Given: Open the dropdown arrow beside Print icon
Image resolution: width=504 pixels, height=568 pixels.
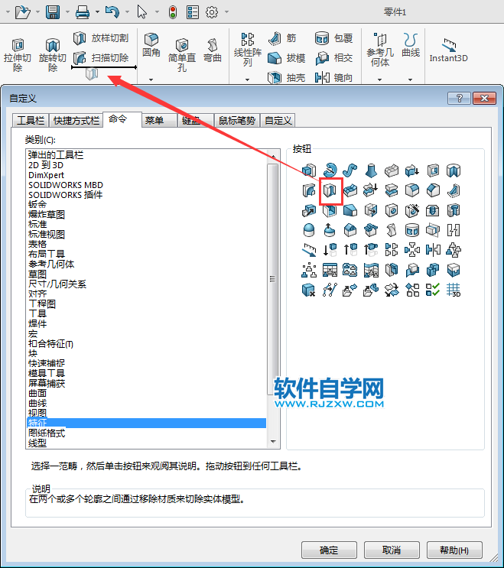Looking at the screenshot, I should coord(97,12).
